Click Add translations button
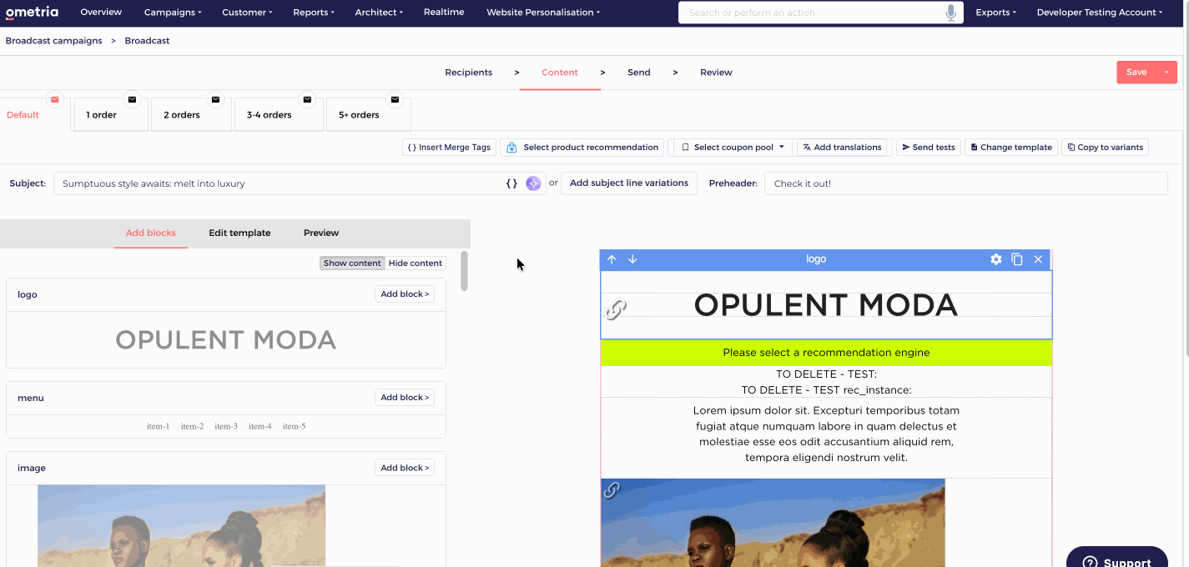 click(x=842, y=148)
